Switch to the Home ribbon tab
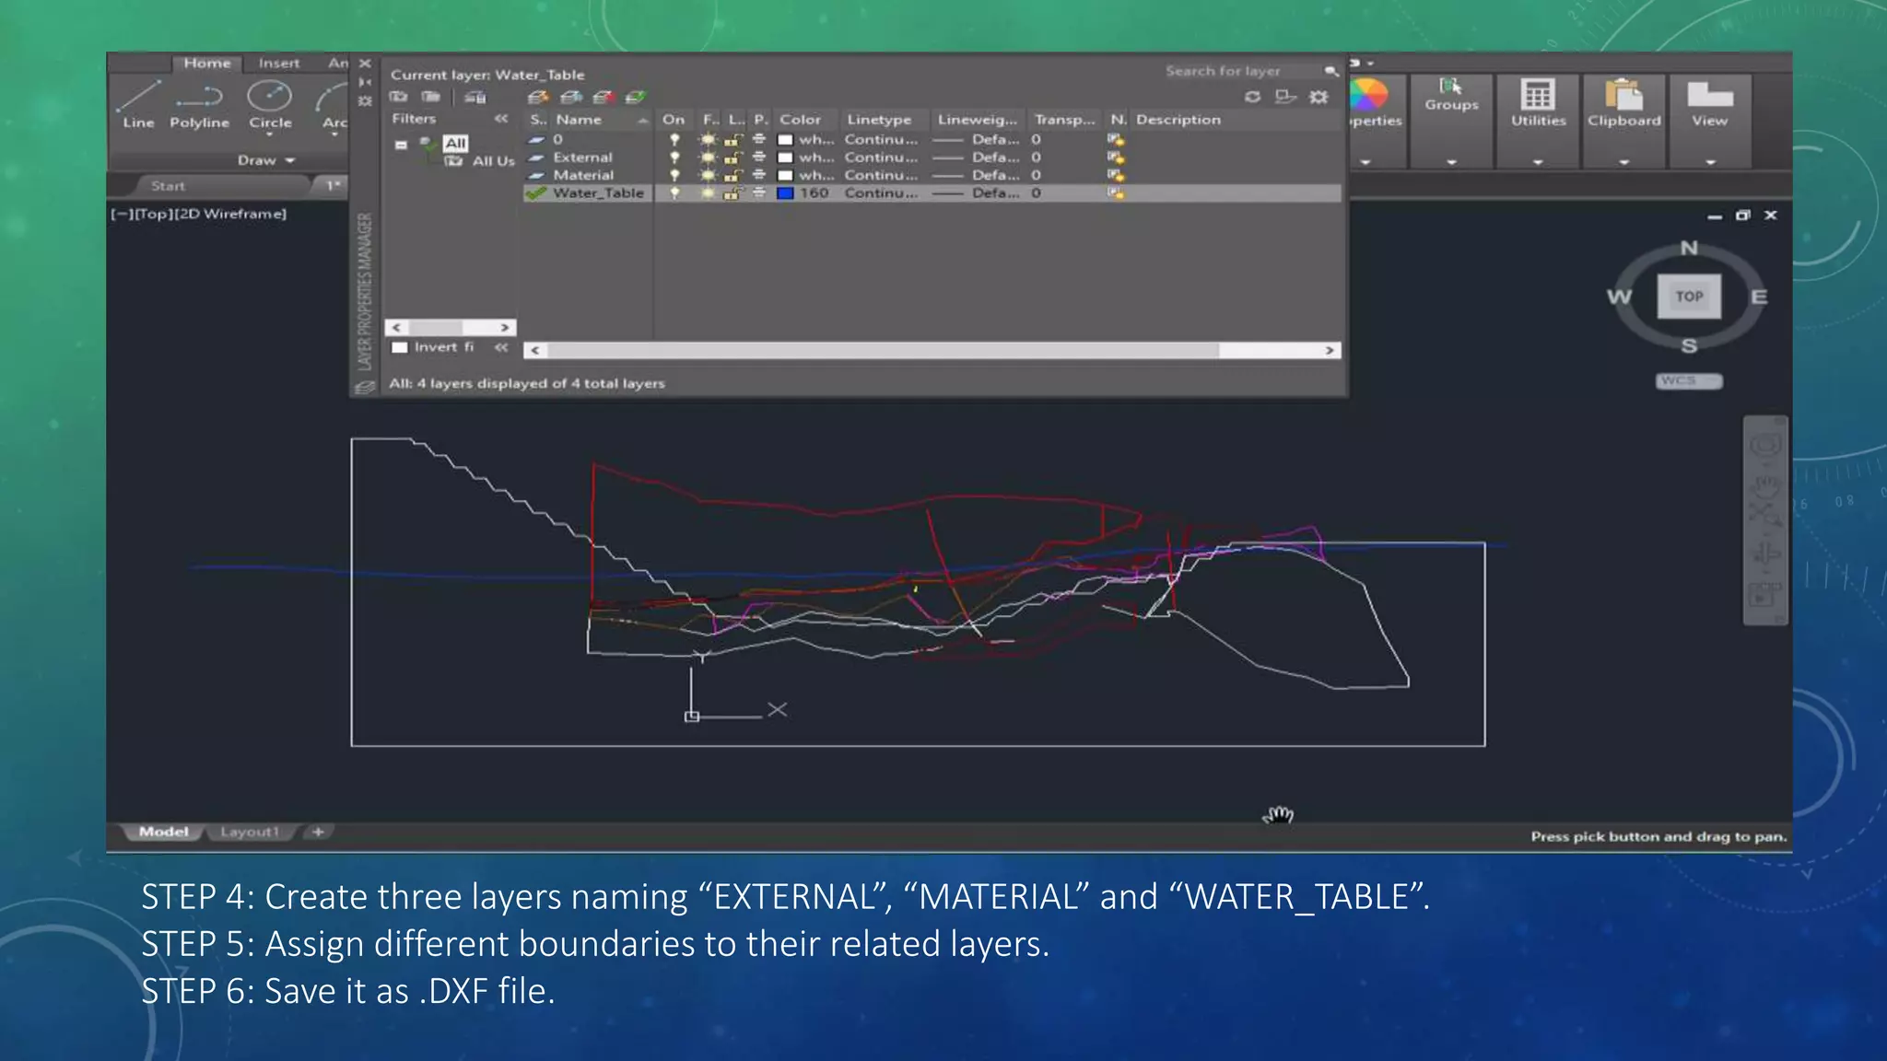The image size is (1887, 1061). [x=206, y=64]
